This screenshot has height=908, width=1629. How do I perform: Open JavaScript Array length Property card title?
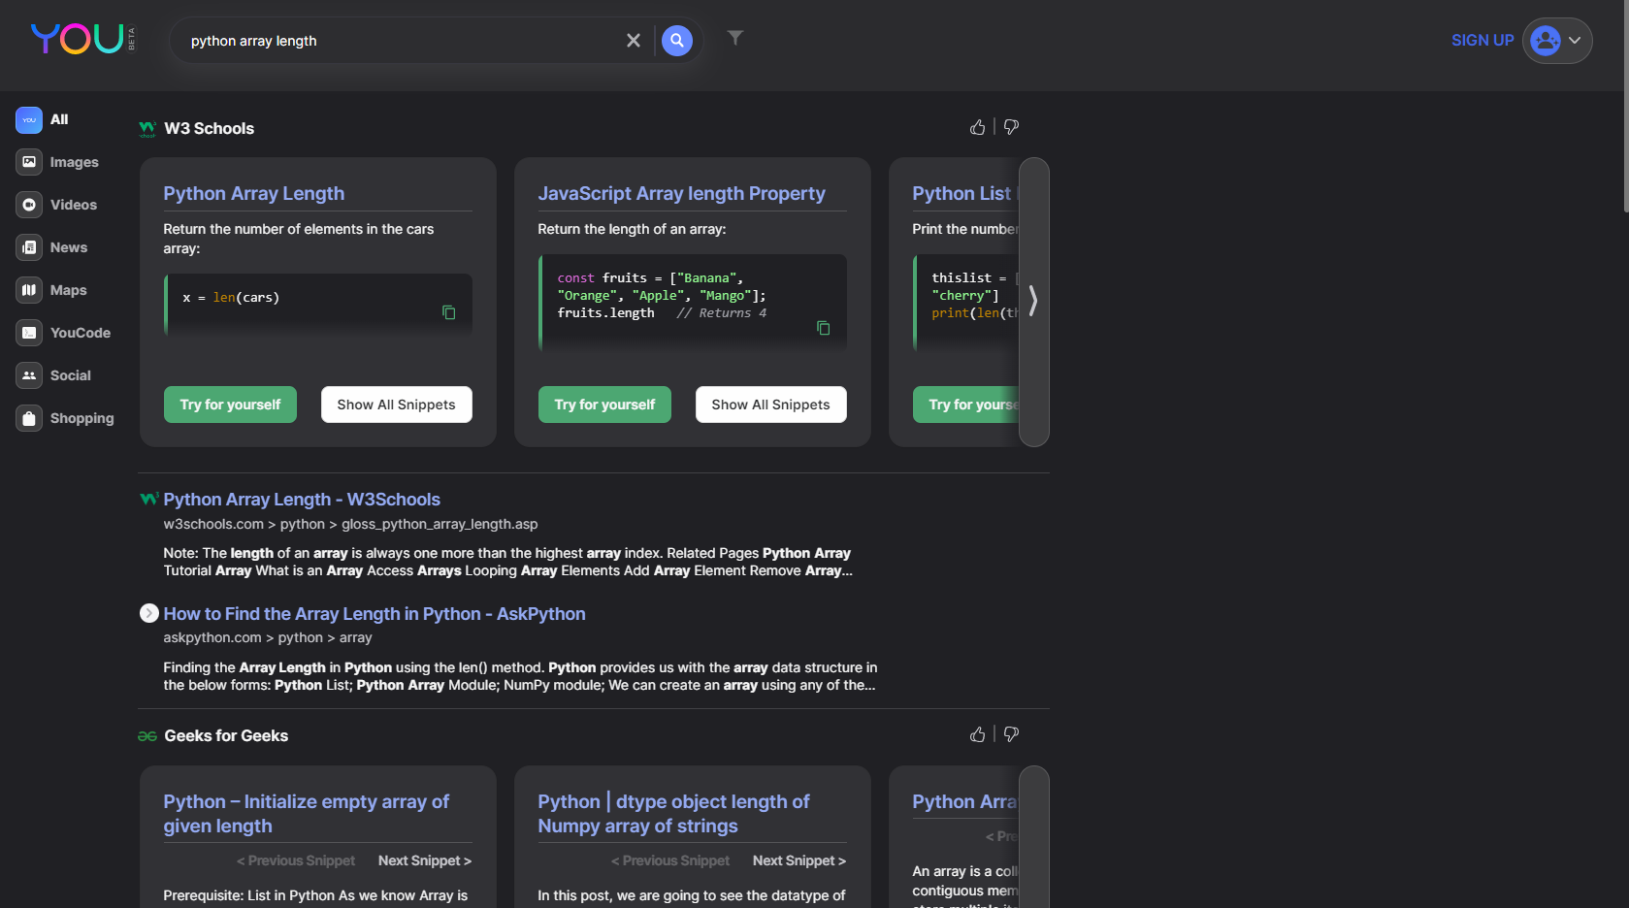[682, 193]
